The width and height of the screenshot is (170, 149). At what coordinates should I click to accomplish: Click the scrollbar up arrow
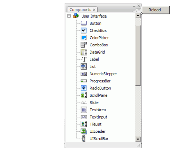pyautogui.click(x=138, y=16)
